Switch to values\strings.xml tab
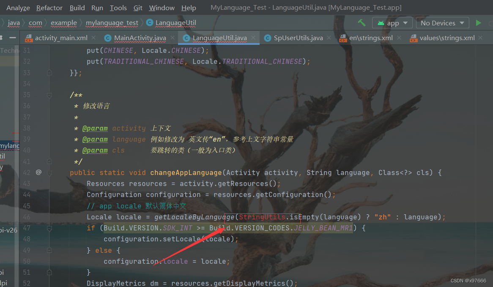 point(447,38)
